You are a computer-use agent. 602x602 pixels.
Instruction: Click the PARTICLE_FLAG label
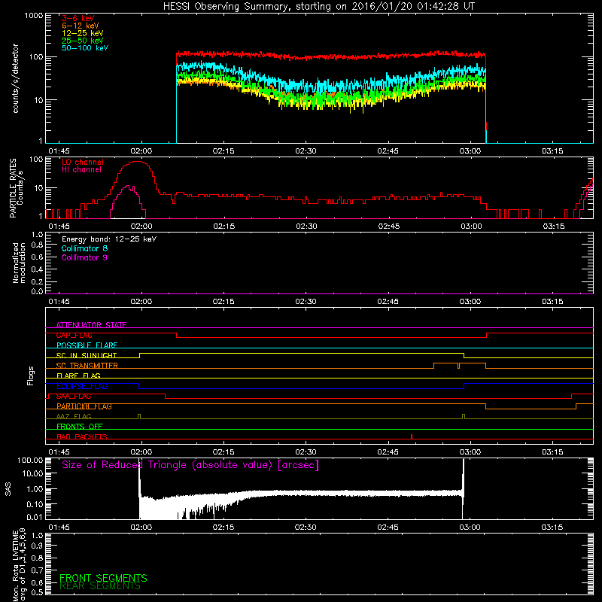(x=84, y=406)
